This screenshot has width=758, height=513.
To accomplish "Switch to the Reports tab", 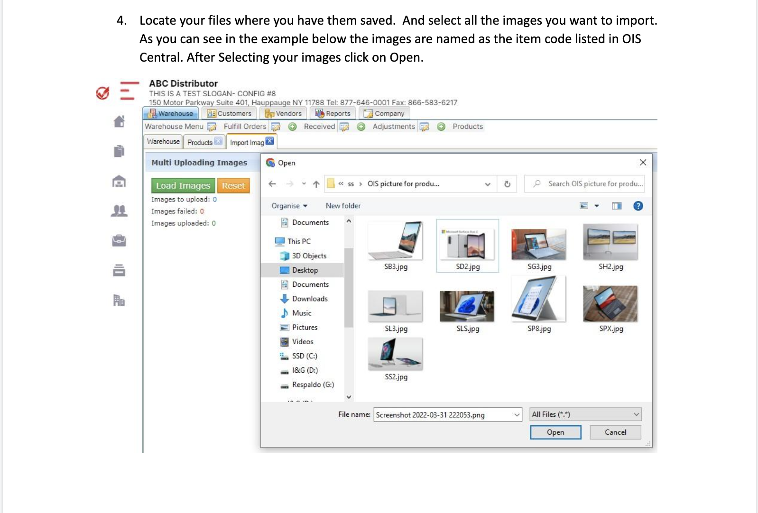I will 333,113.
